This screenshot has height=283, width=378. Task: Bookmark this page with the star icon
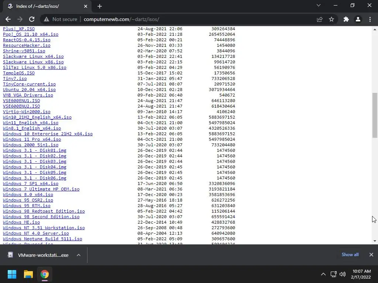[x=331, y=19]
